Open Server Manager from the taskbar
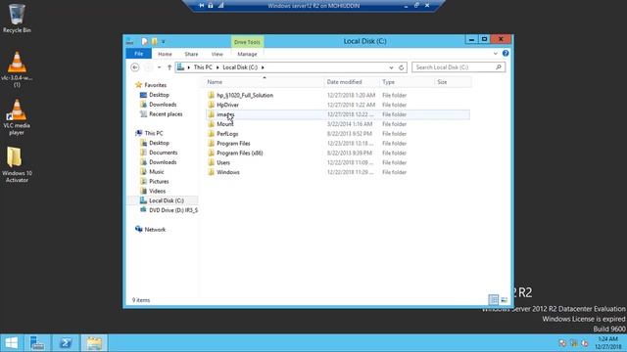 [37, 343]
